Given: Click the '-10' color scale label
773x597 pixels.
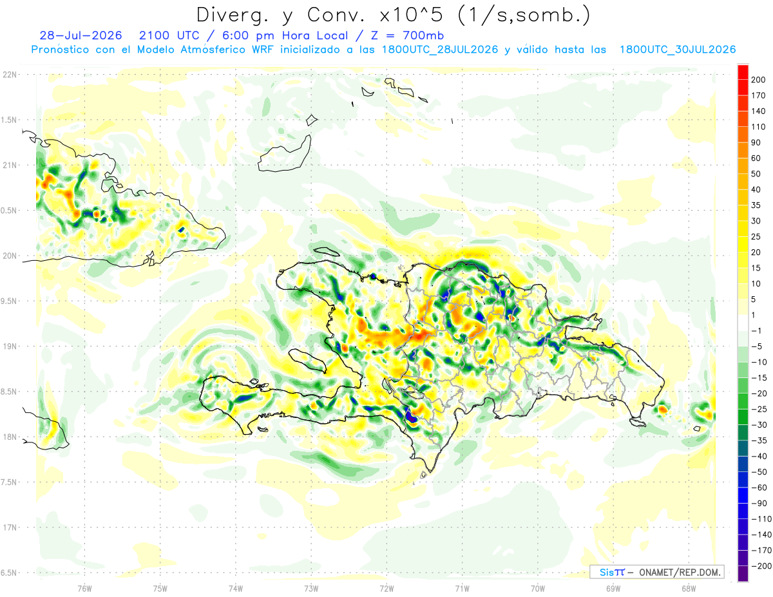Looking at the screenshot, I should 758,362.
